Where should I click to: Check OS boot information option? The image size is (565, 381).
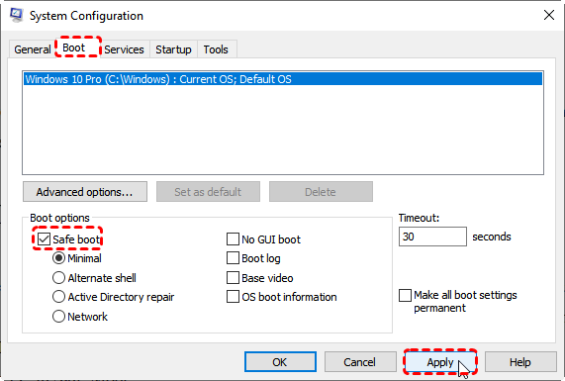tap(233, 297)
